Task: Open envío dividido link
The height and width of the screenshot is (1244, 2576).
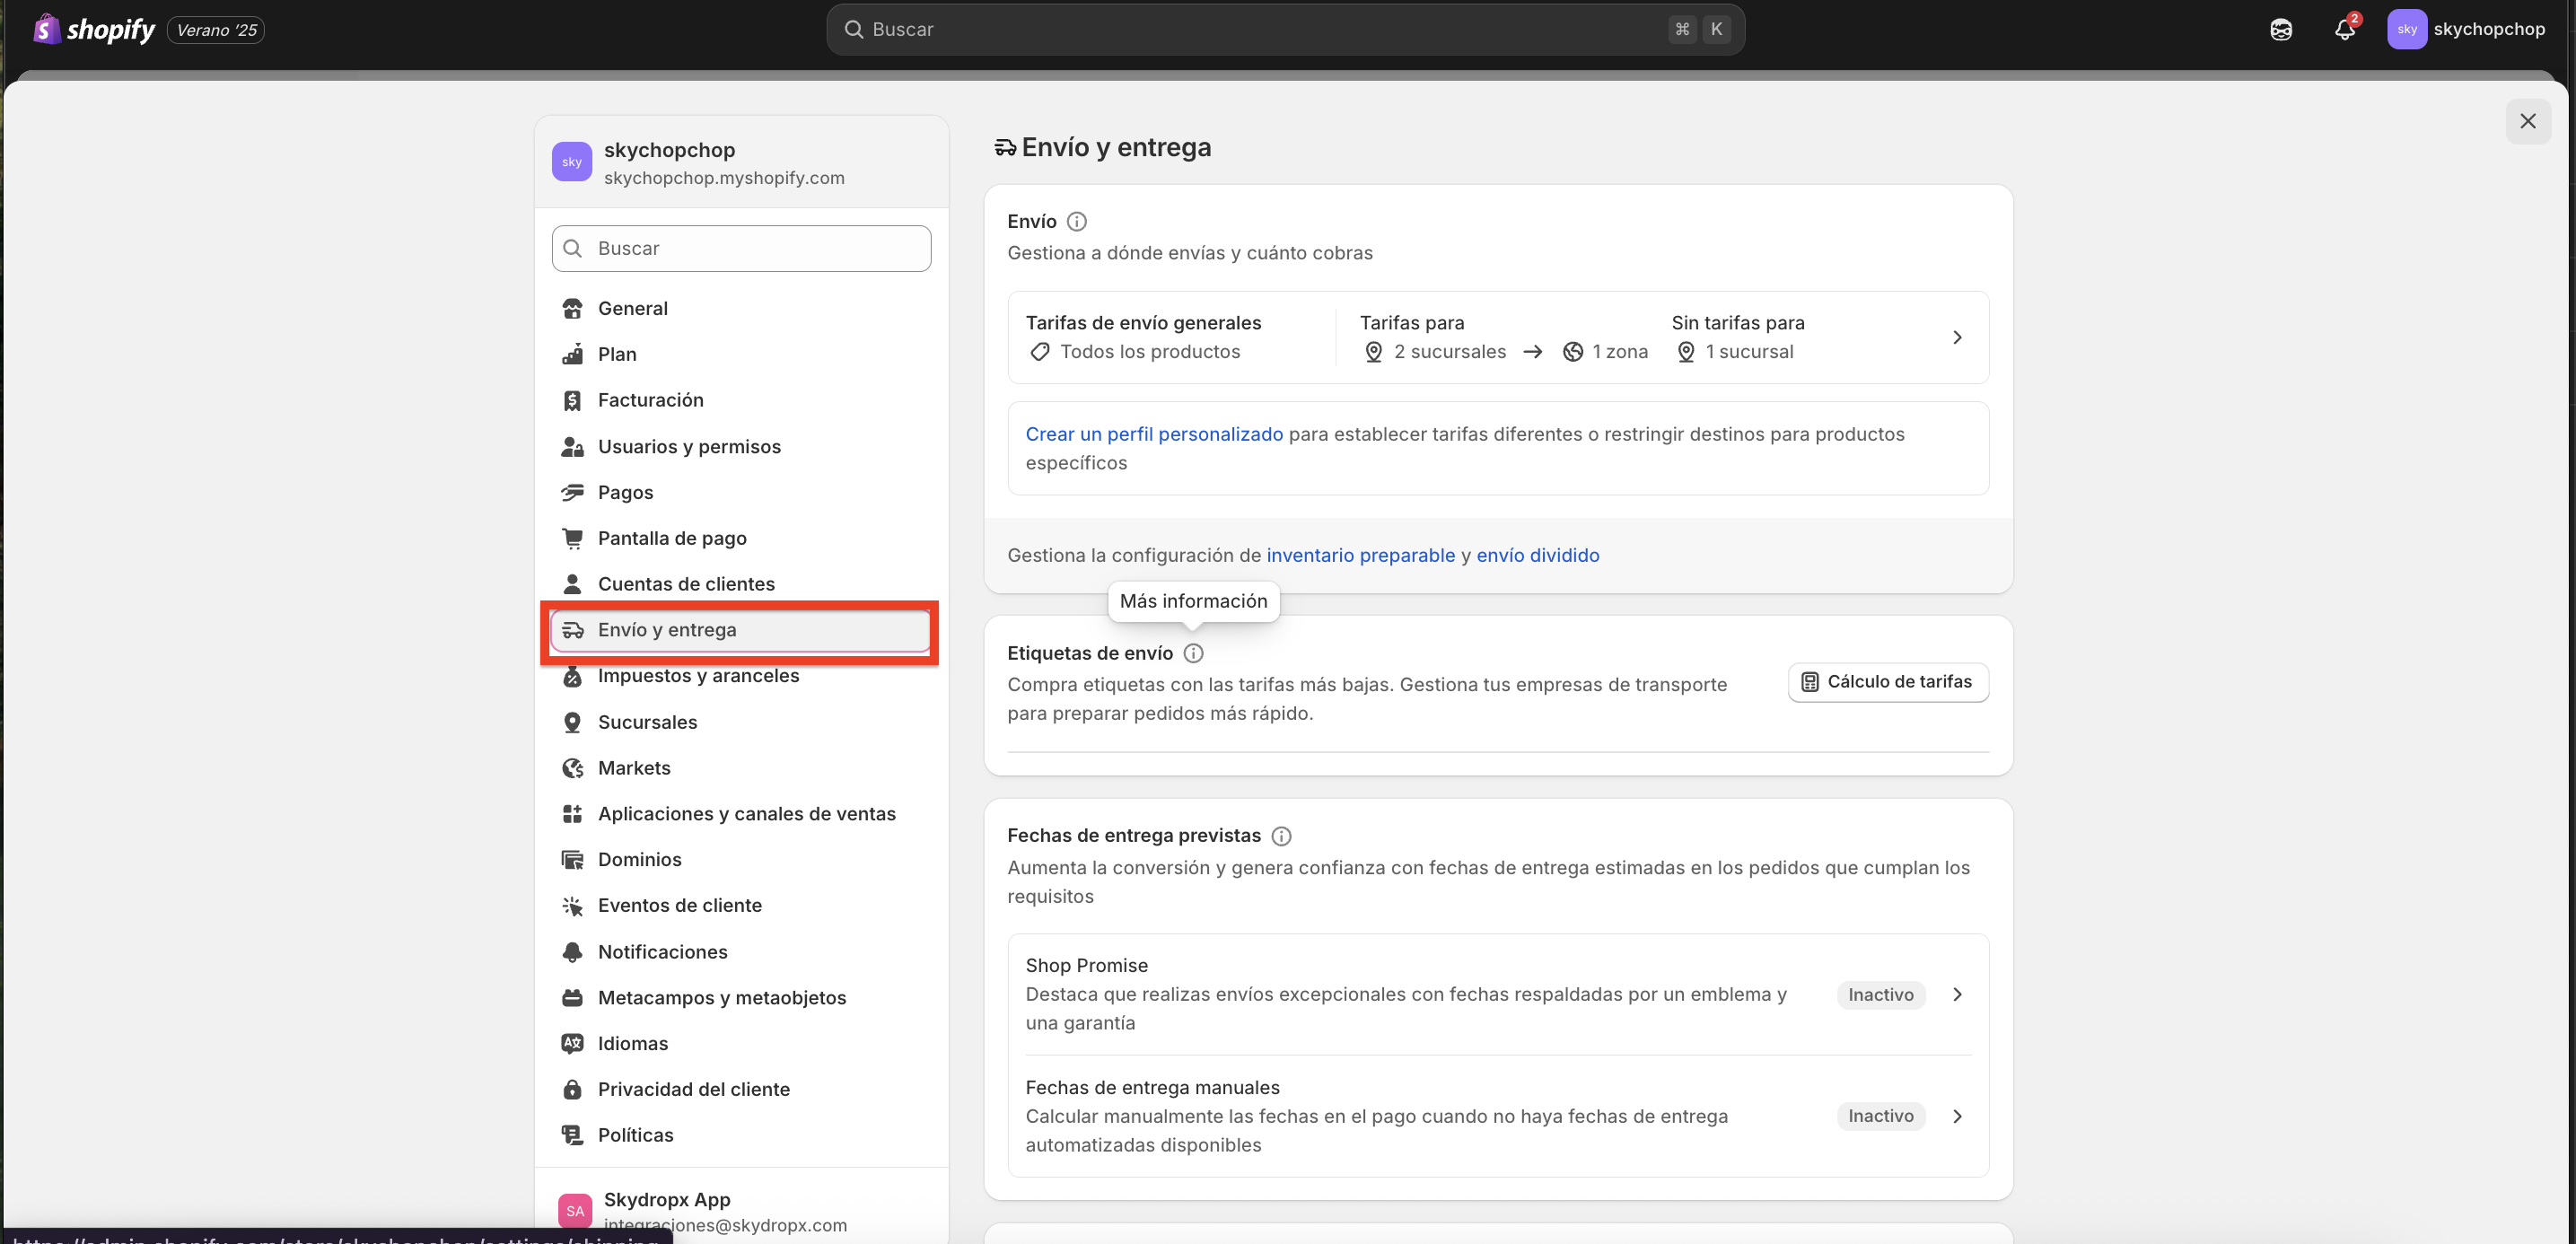Action: 1537,555
